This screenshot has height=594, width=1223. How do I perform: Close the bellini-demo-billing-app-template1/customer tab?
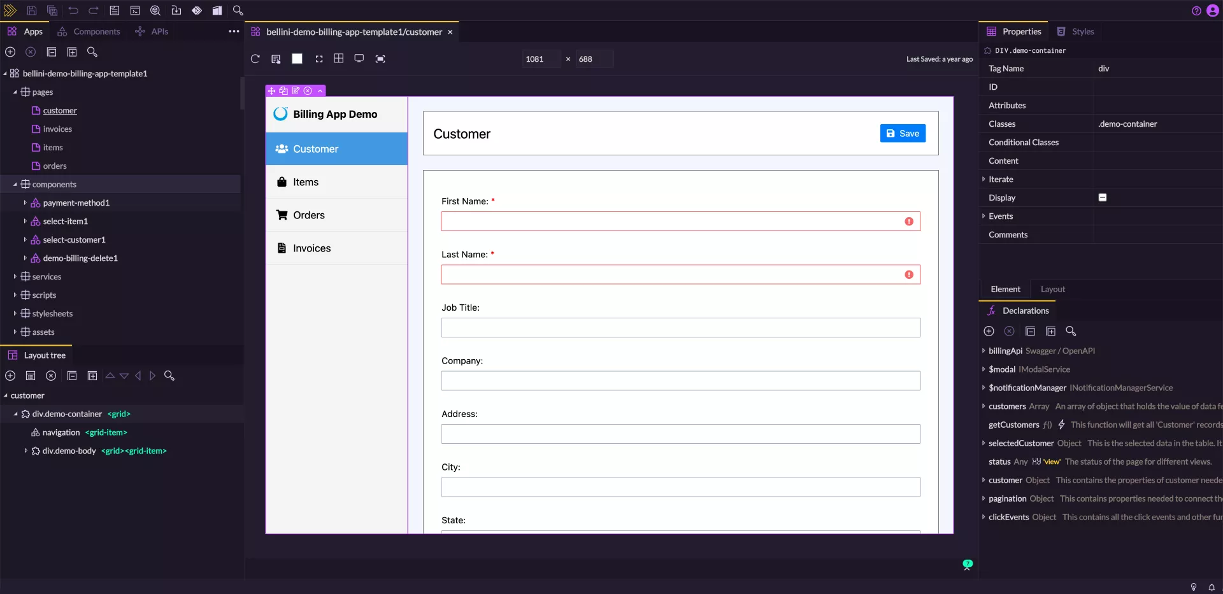pos(450,32)
